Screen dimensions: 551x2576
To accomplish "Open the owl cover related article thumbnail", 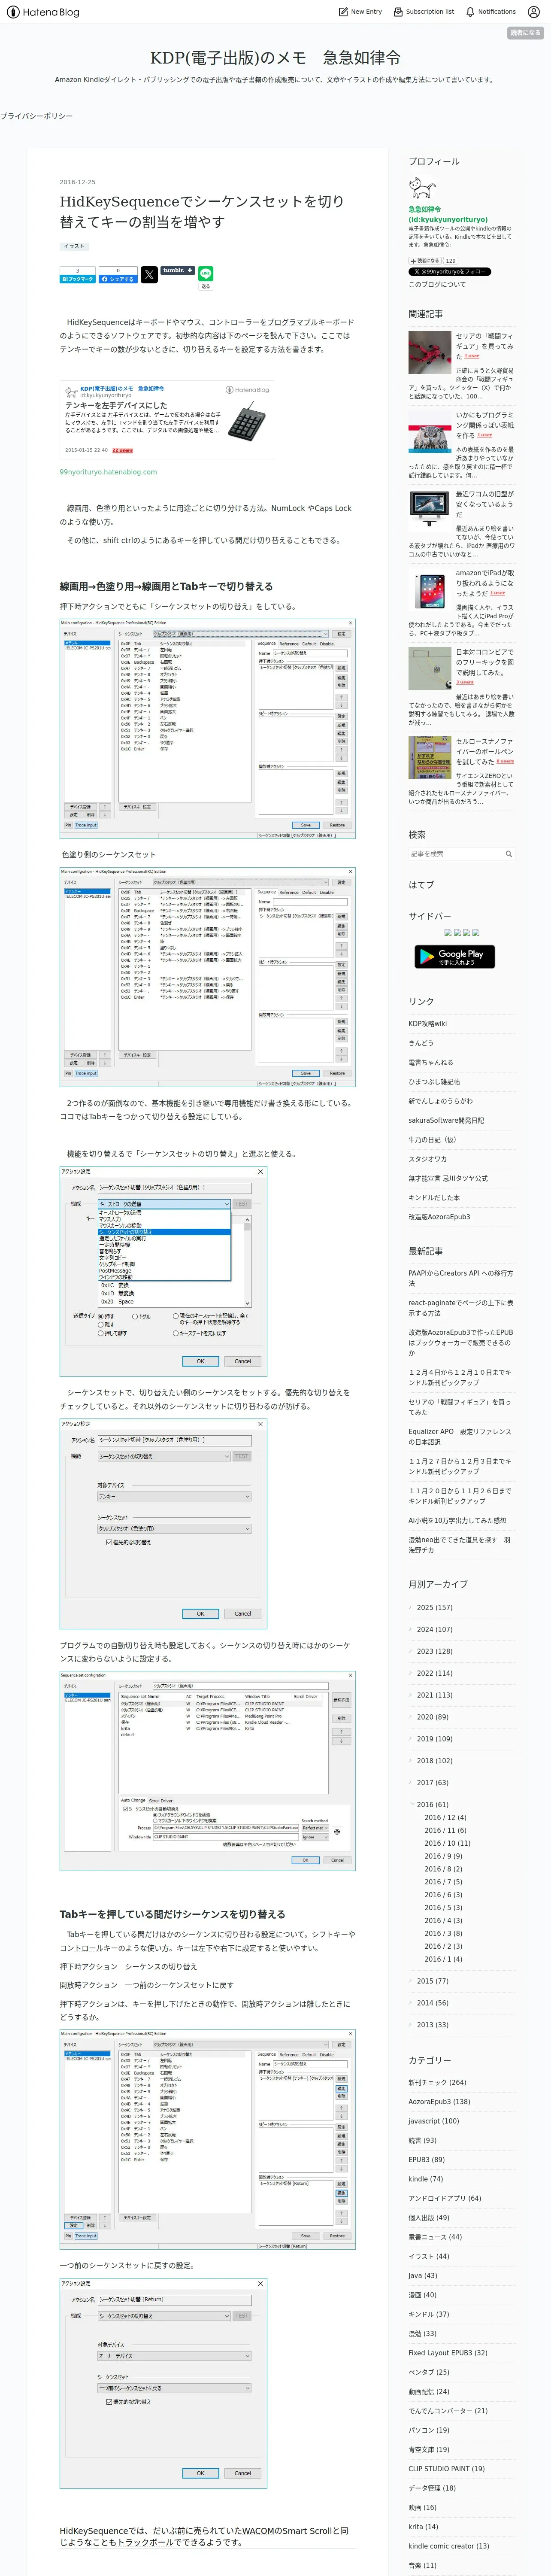I will pos(430,431).
